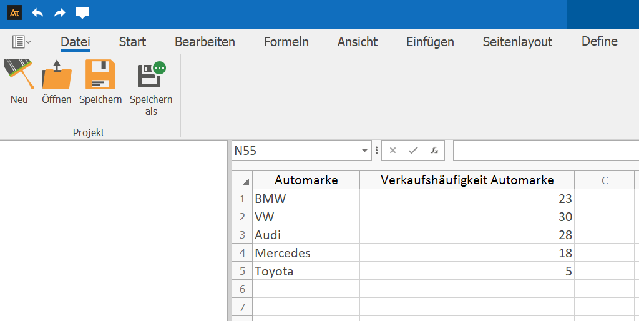Click the N55 name box field
The height and width of the screenshot is (321, 639).
(293, 151)
